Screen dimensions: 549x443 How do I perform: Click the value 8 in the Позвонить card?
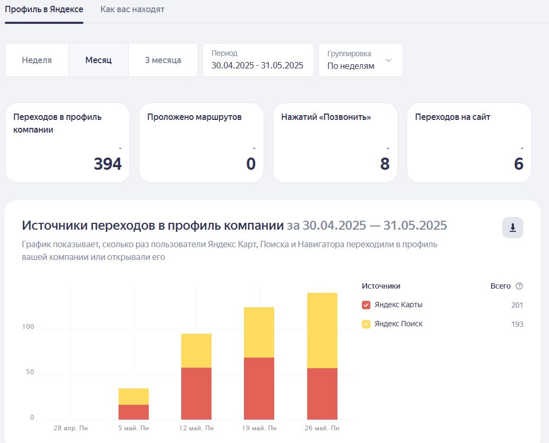tap(385, 163)
